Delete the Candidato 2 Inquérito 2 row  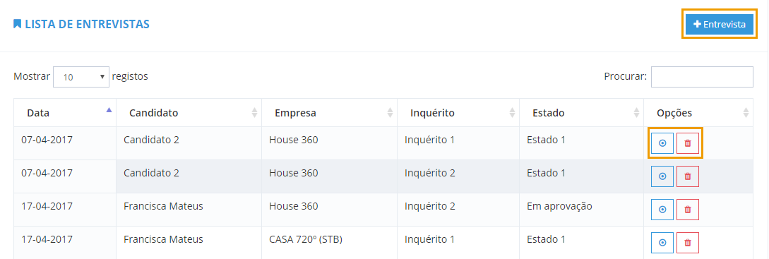(x=688, y=176)
